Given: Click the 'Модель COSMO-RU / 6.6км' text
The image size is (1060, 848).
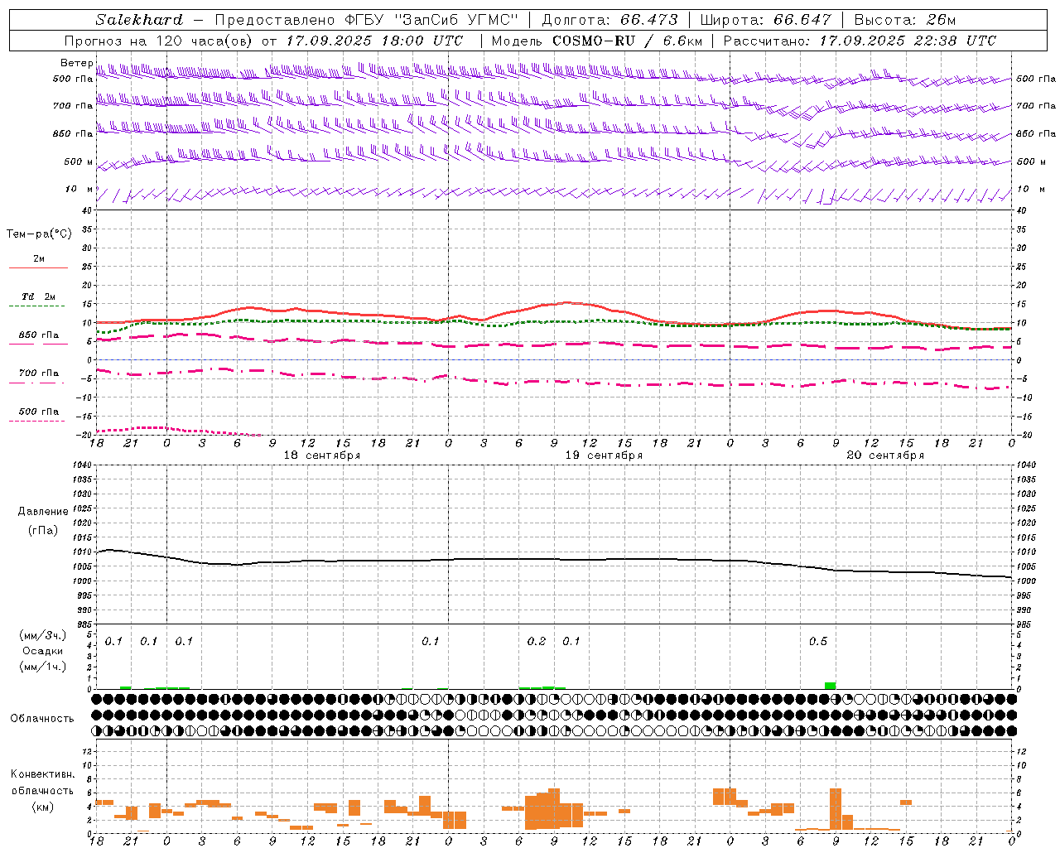Looking at the screenshot, I should point(596,41).
